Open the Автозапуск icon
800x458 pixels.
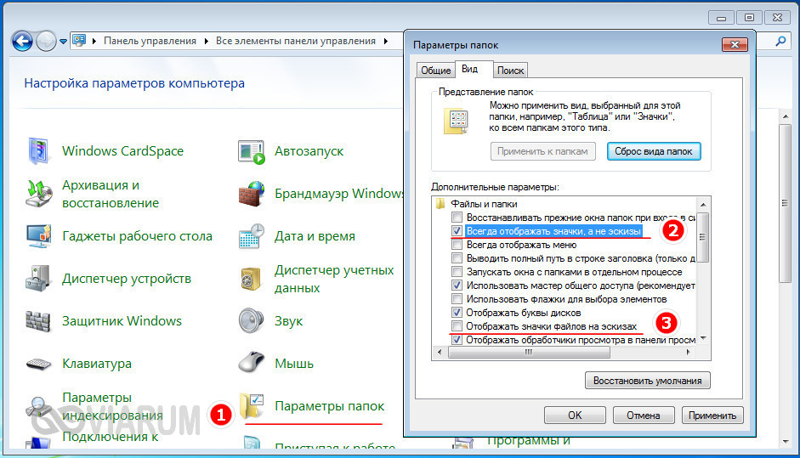point(252,151)
